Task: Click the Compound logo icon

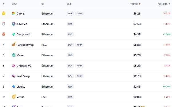Action: tap(13, 34)
